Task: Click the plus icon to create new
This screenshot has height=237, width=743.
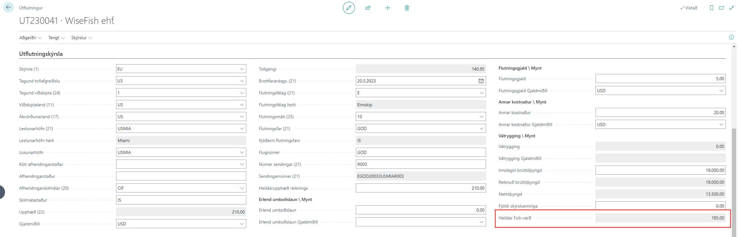Action: tap(388, 8)
